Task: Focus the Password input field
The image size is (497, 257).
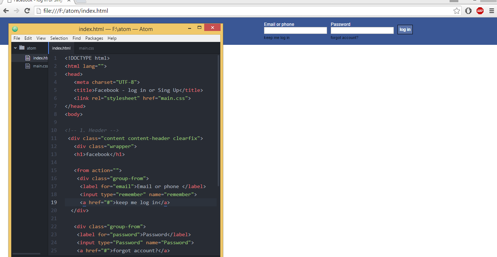Action: coord(362,31)
